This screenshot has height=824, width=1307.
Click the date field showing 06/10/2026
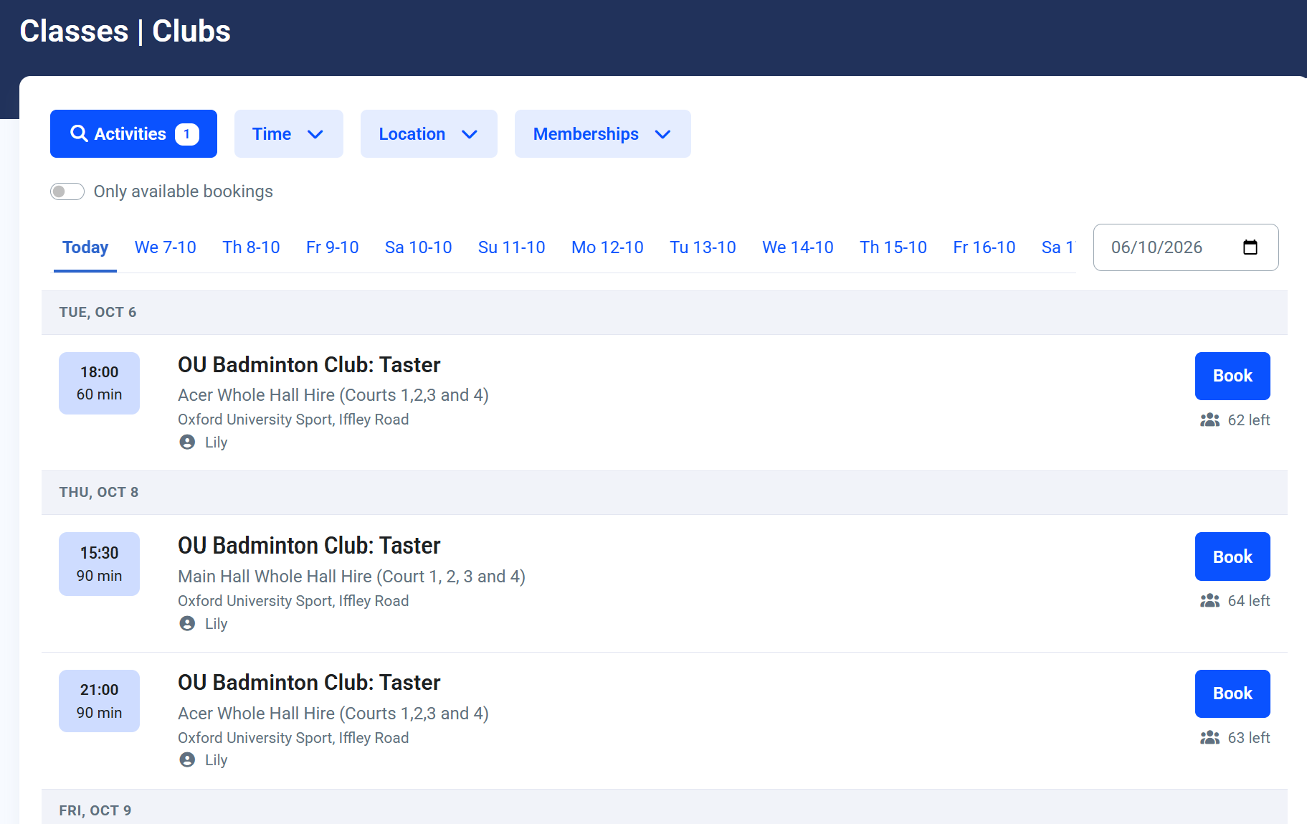click(1186, 247)
